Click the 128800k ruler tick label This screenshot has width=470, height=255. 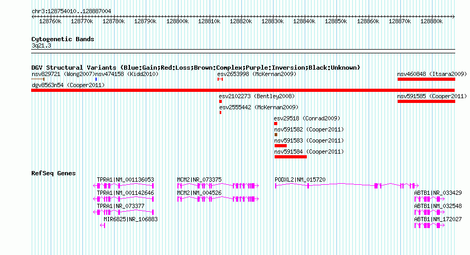(x=177, y=21)
